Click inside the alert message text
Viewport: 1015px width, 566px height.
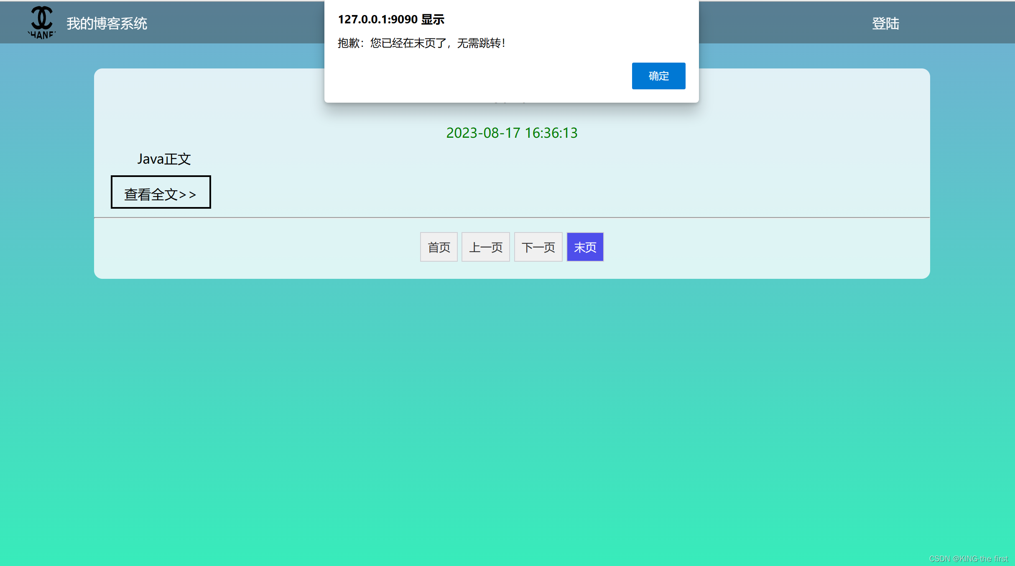click(x=421, y=43)
